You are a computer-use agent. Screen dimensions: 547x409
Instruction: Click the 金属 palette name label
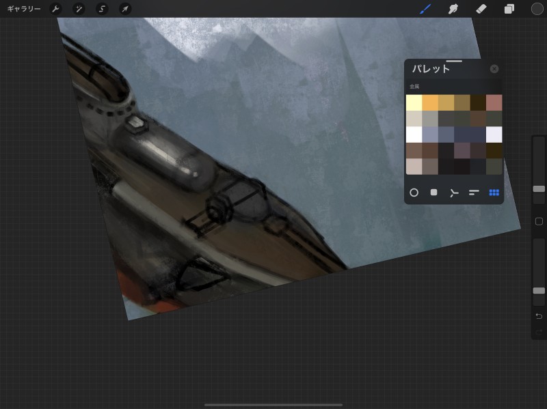tap(414, 86)
